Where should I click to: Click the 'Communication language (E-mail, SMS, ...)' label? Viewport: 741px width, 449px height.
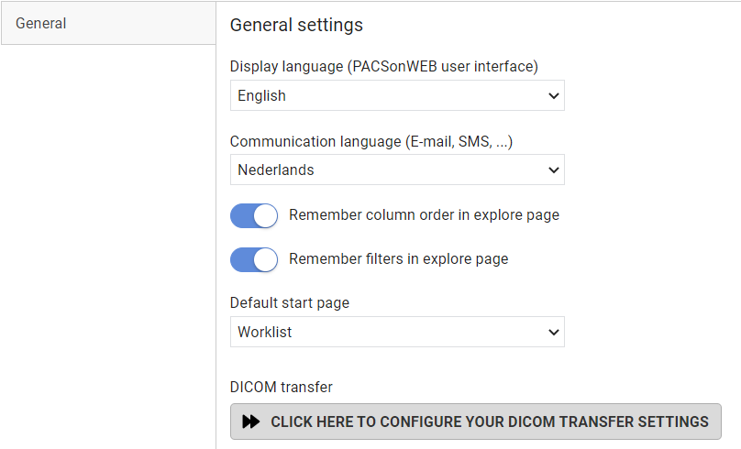[371, 142]
